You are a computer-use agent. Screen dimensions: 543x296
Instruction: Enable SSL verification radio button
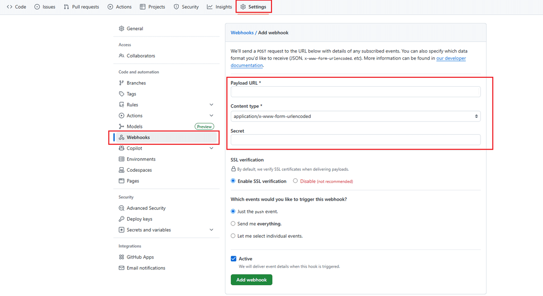pyautogui.click(x=233, y=181)
